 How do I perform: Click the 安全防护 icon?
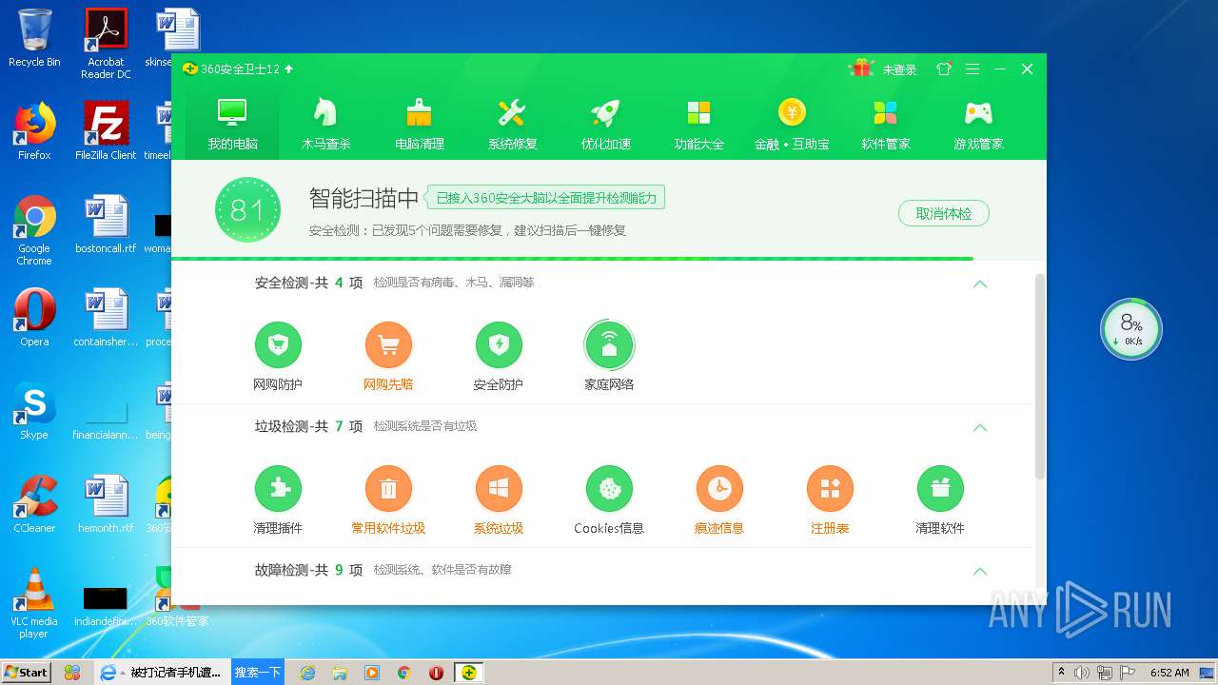click(499, 344)
